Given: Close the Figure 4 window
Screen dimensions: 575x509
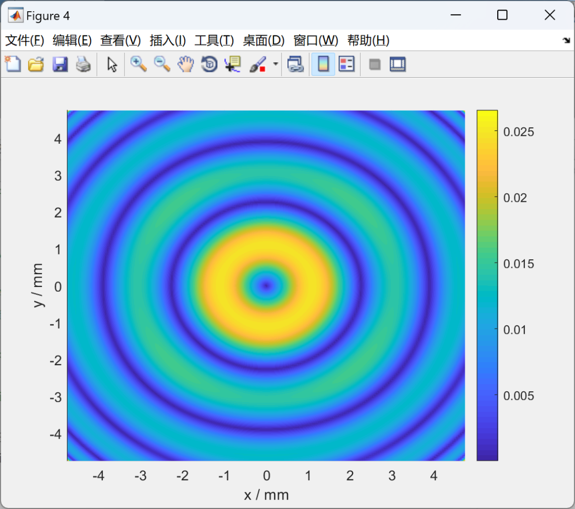Looking at the screenshot, I should (549, 15).
